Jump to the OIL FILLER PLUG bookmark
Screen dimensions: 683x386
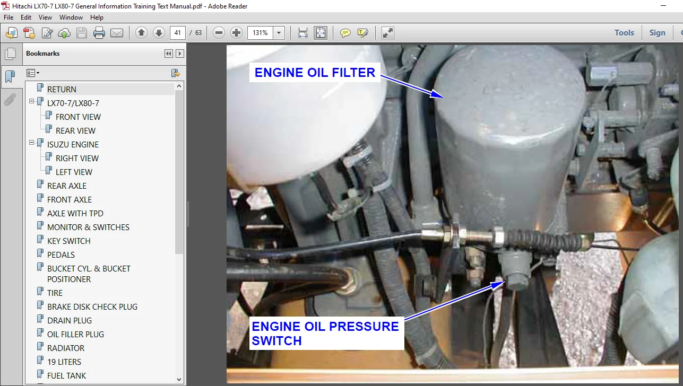coord(75,334)
